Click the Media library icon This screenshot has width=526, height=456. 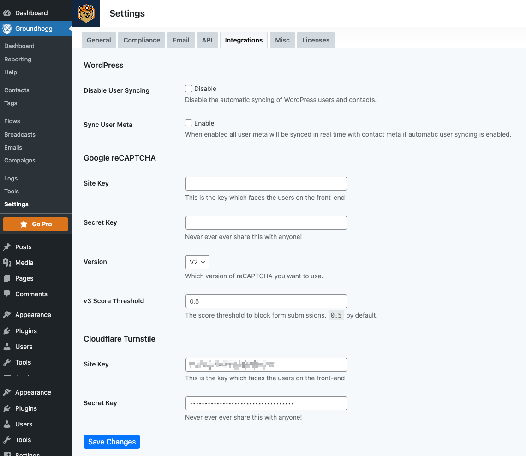point(7,263)
